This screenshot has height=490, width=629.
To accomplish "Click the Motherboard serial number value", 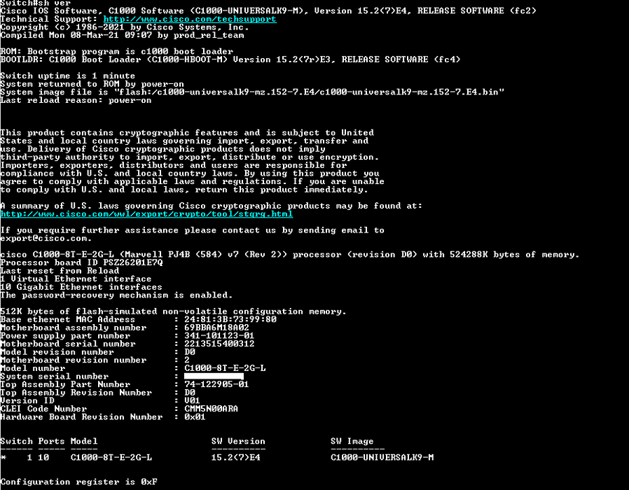I will tap(219, 344).
